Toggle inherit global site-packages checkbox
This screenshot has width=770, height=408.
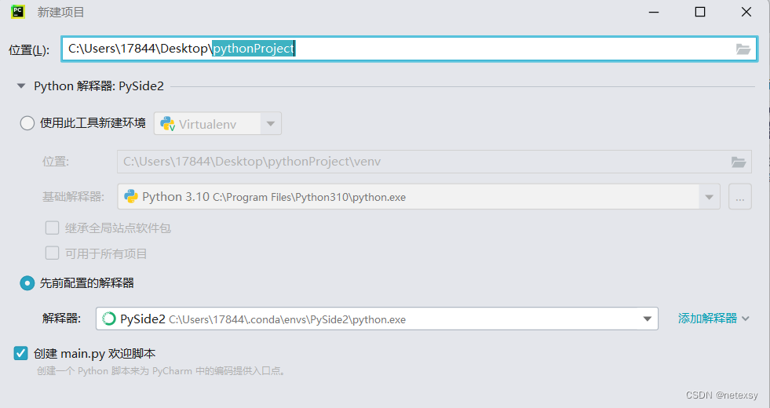click(52, 228)
